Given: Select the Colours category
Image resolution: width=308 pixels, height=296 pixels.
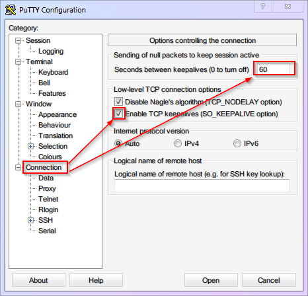Looking at the screenshot, I should point(50,157).
